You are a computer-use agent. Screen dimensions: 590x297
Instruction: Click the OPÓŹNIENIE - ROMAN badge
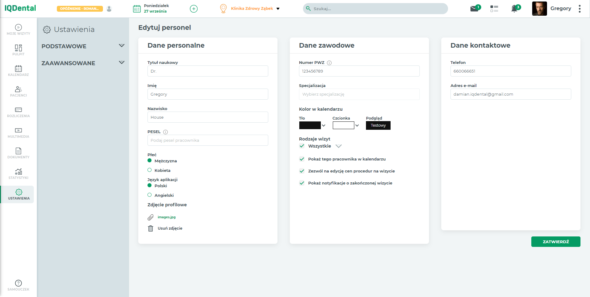[x=80, y=9]
